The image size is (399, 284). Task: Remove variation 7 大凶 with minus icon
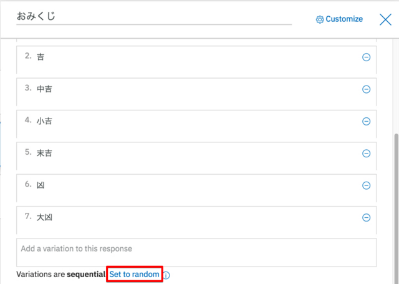[366, 217]
